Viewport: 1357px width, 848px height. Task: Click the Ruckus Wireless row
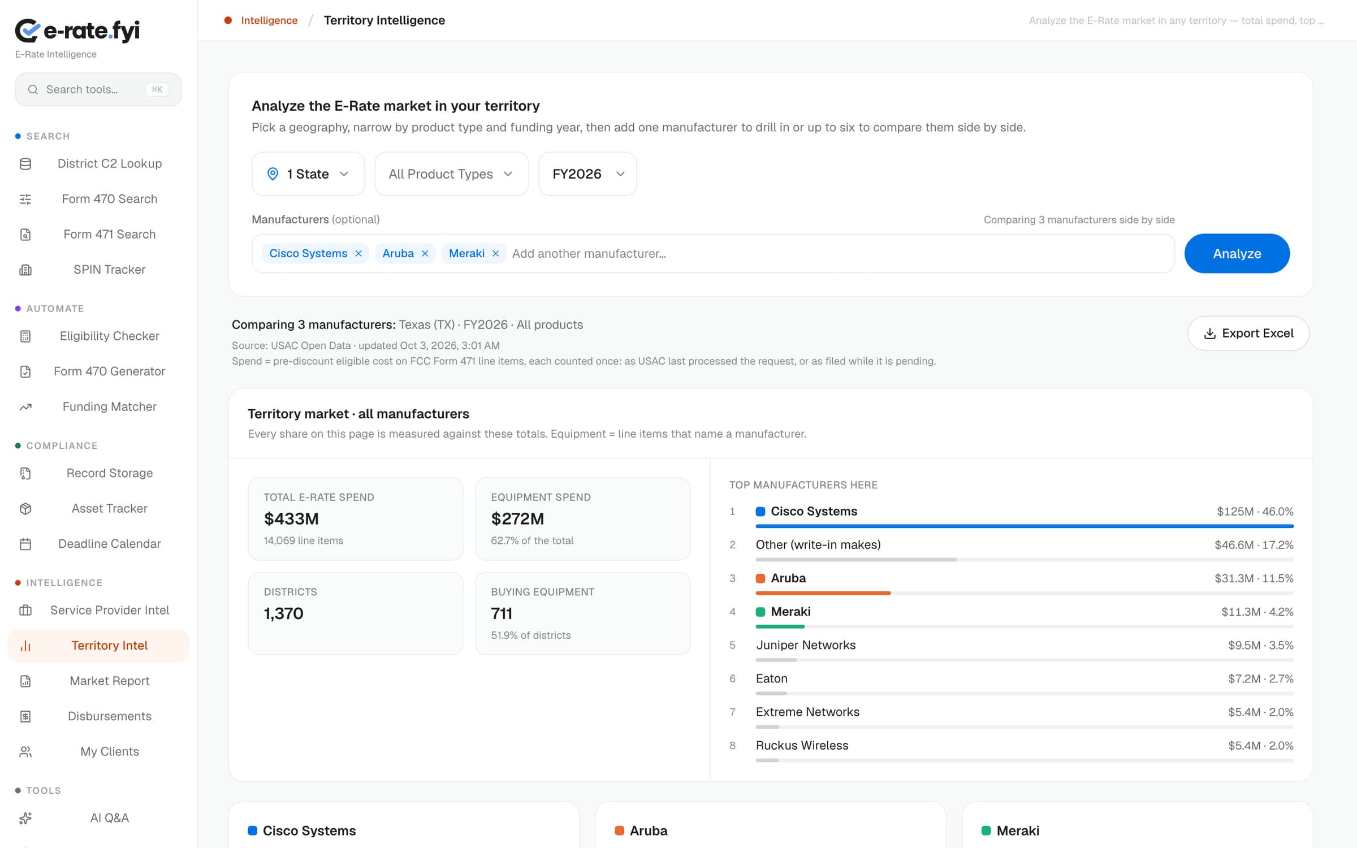1011,749
